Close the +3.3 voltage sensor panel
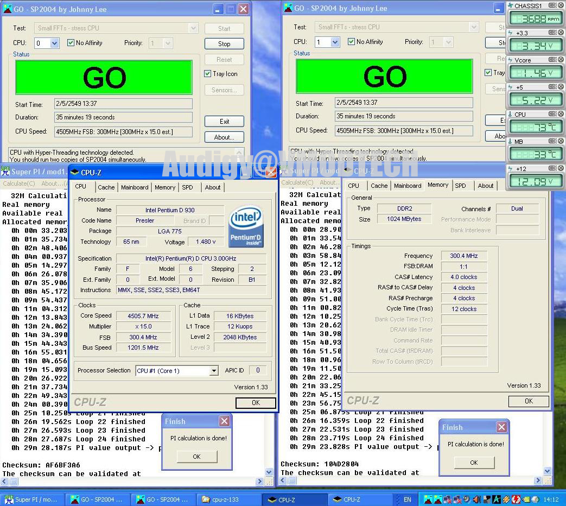The height and width of the screenshot is (506, 566). [561, 33]
